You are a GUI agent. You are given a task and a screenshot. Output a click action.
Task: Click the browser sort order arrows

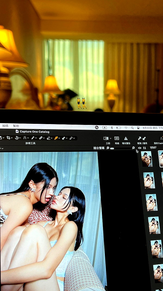[x=145, y=148]
